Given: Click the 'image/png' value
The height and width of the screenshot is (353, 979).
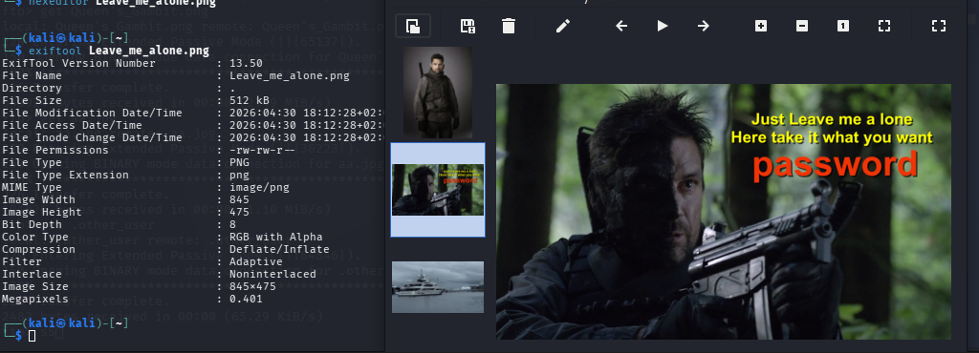Looking at the screenshot, I should tap(258, 187).
